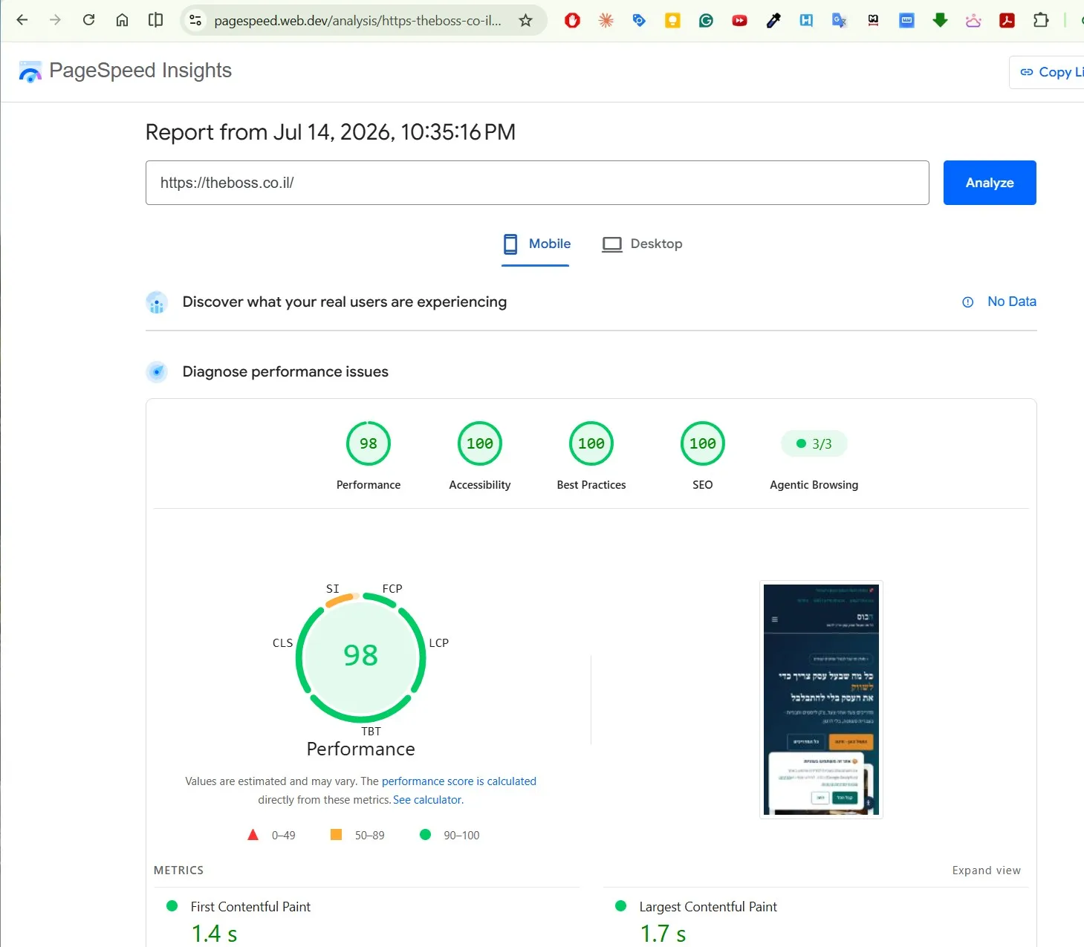The image size is (1084, 947).
Task: Click the Copy Link button
Action: click(x=1047, y=72)
